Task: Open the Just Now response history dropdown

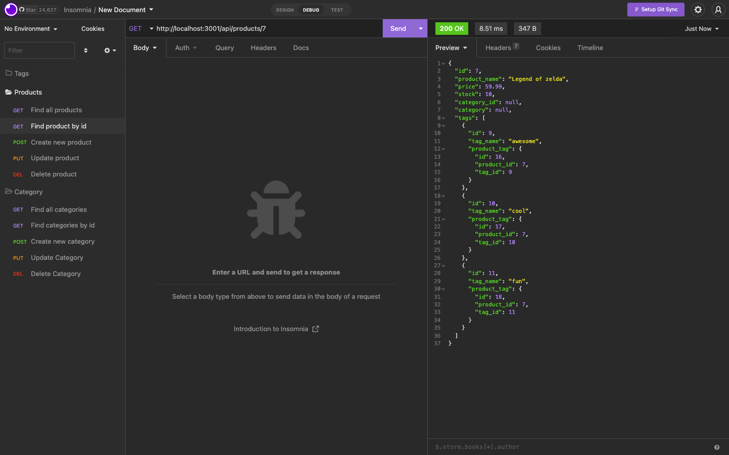Action: click(x=701, y=29)
